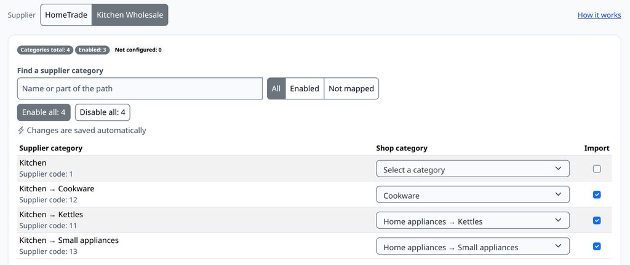Select the Kitchen Wholesale supplier tab
The height and width of the screenshot is (265, 630).
[x=130, y=15]
